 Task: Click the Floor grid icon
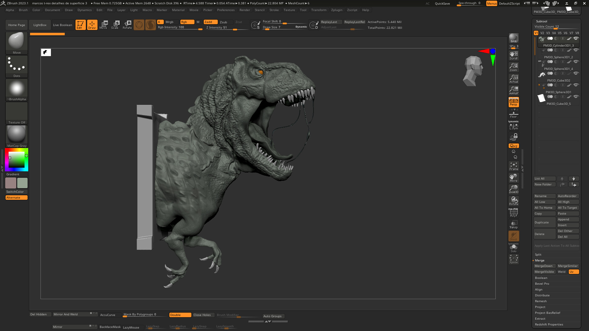click(514, 113)
